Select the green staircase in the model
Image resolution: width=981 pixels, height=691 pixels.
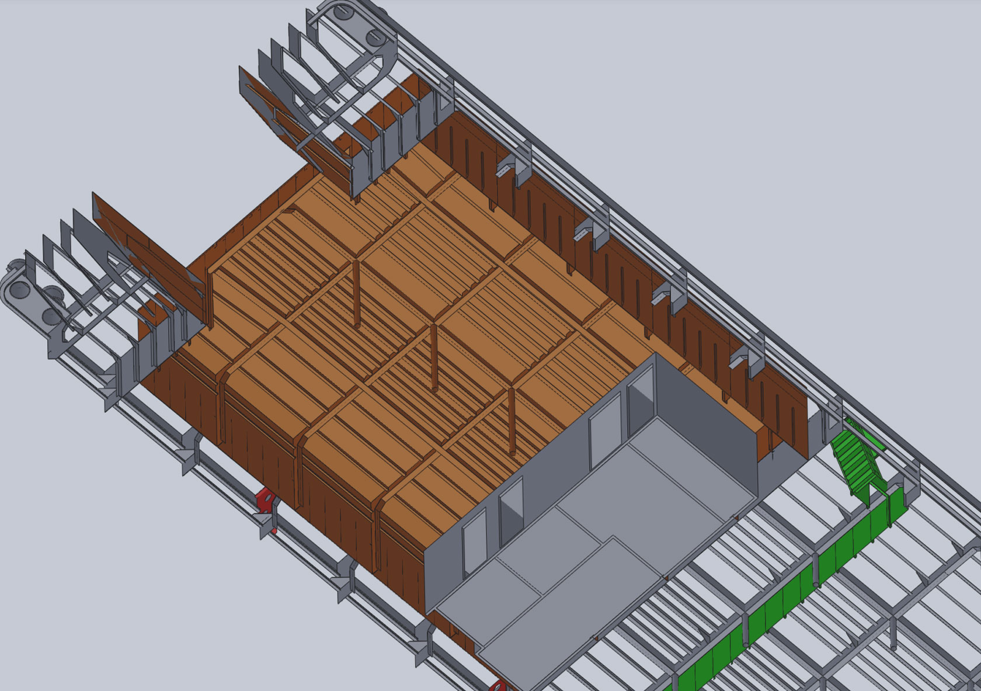click(x=857, y=461)
